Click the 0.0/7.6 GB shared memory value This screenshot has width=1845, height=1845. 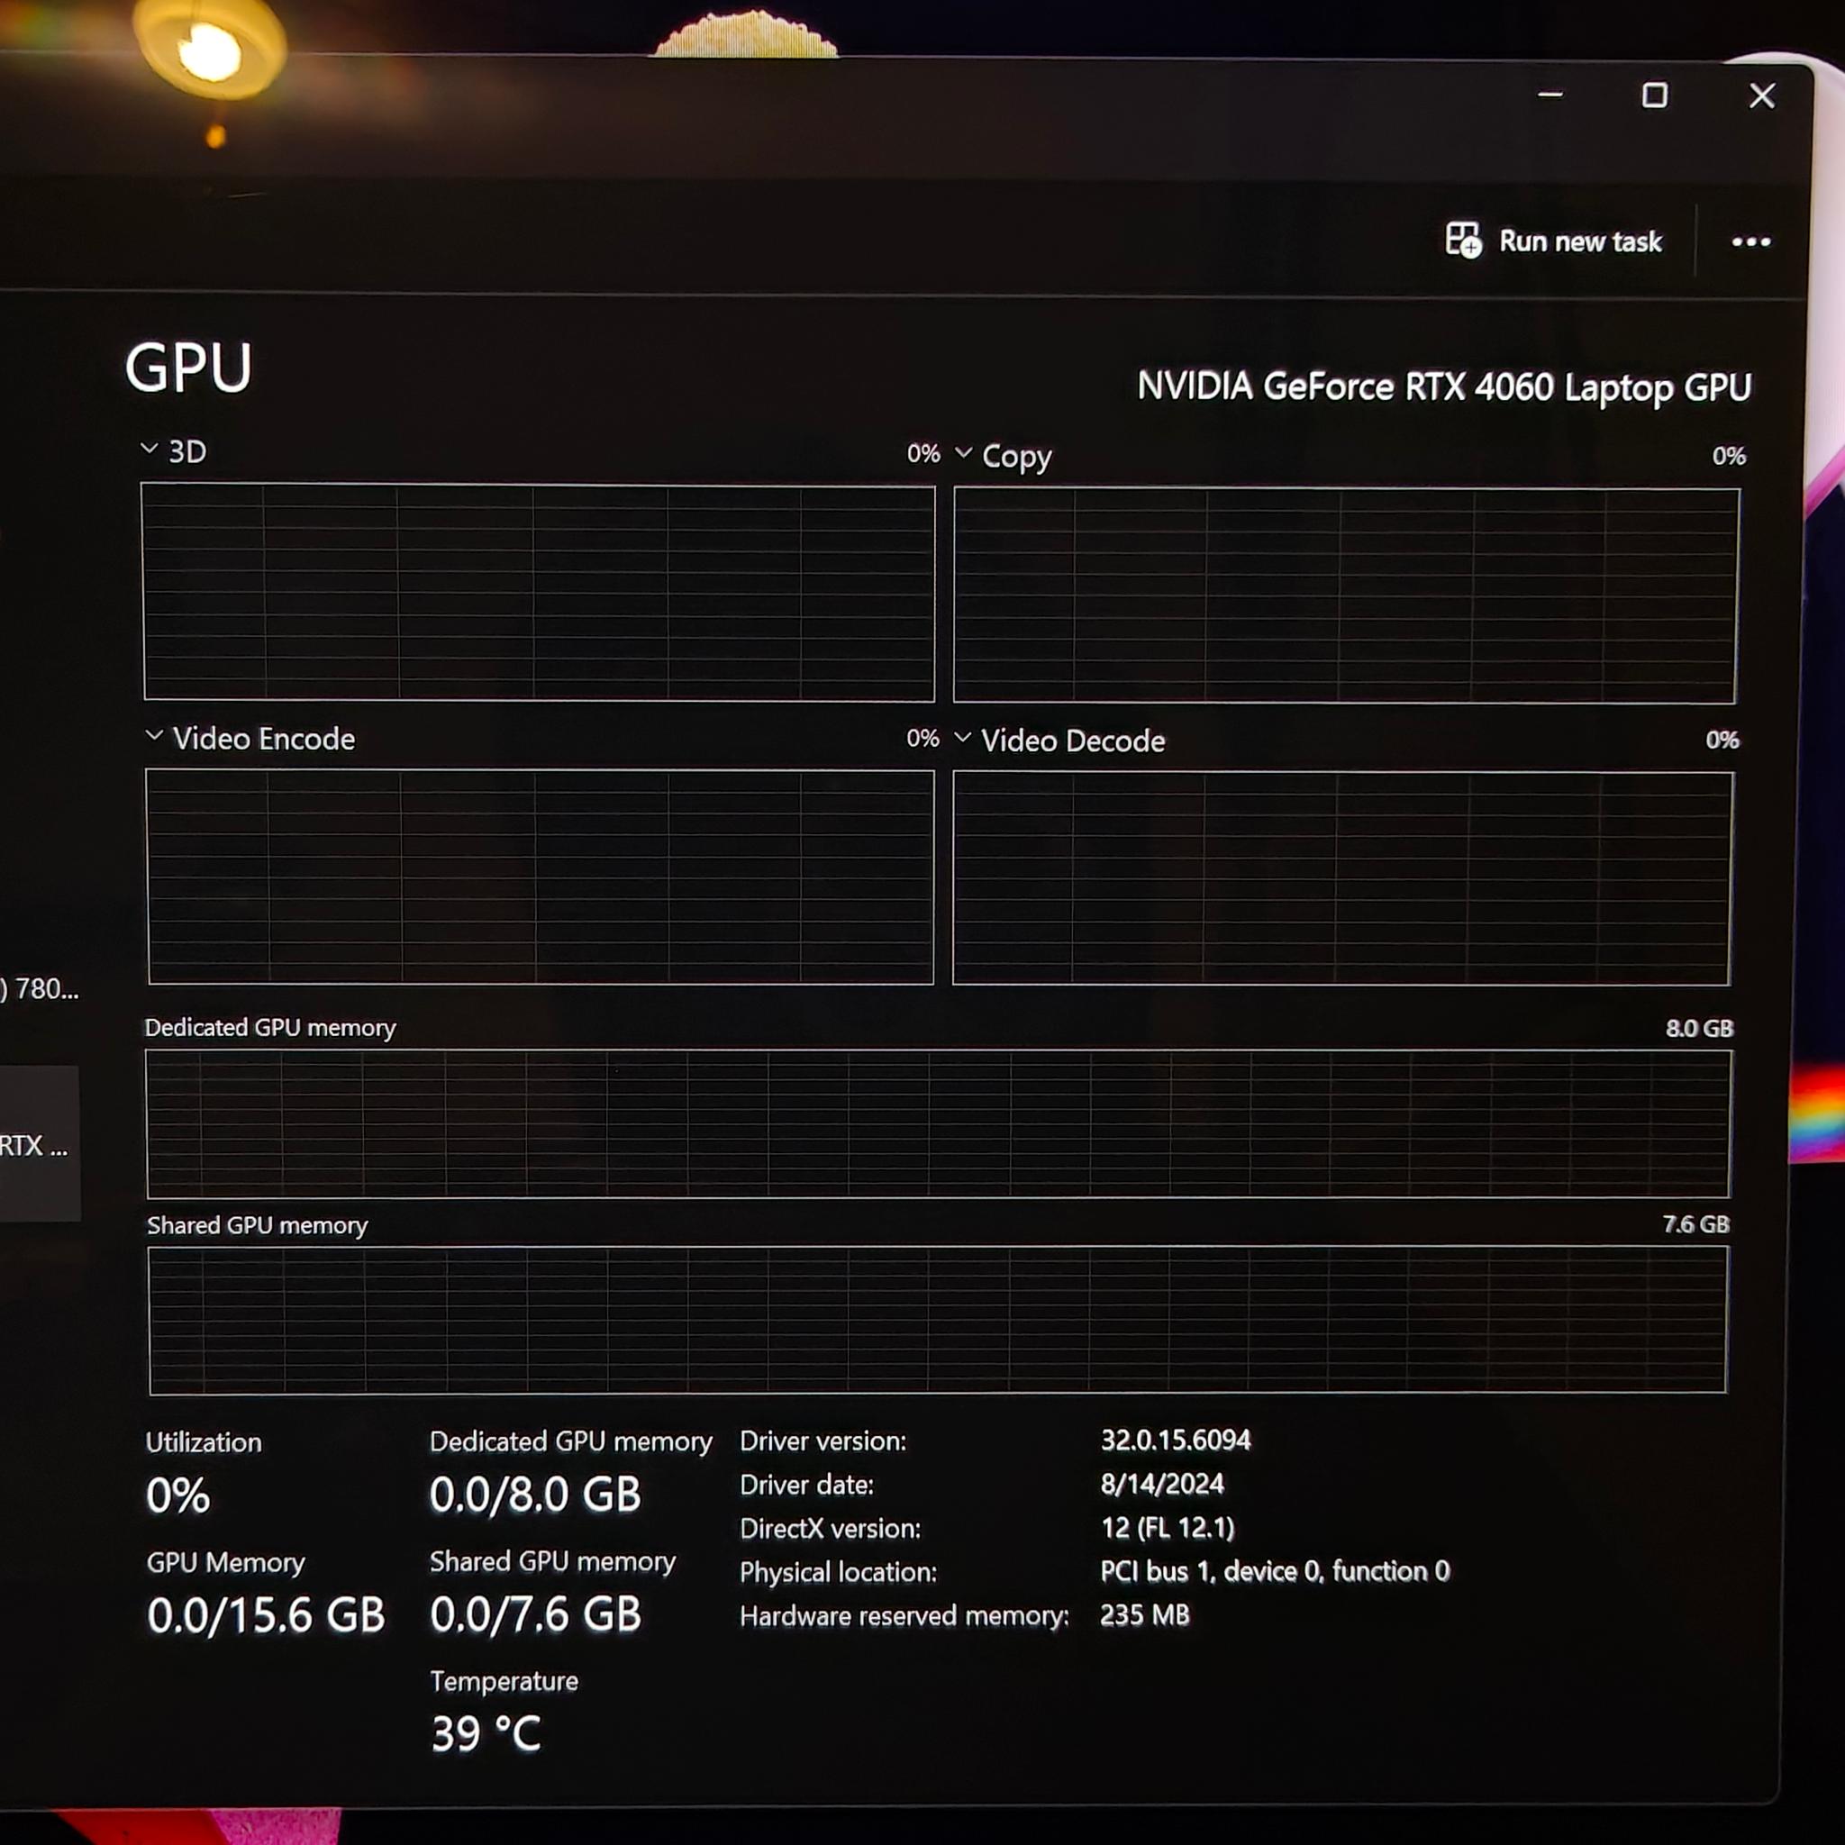click(x=535, y=1615)
